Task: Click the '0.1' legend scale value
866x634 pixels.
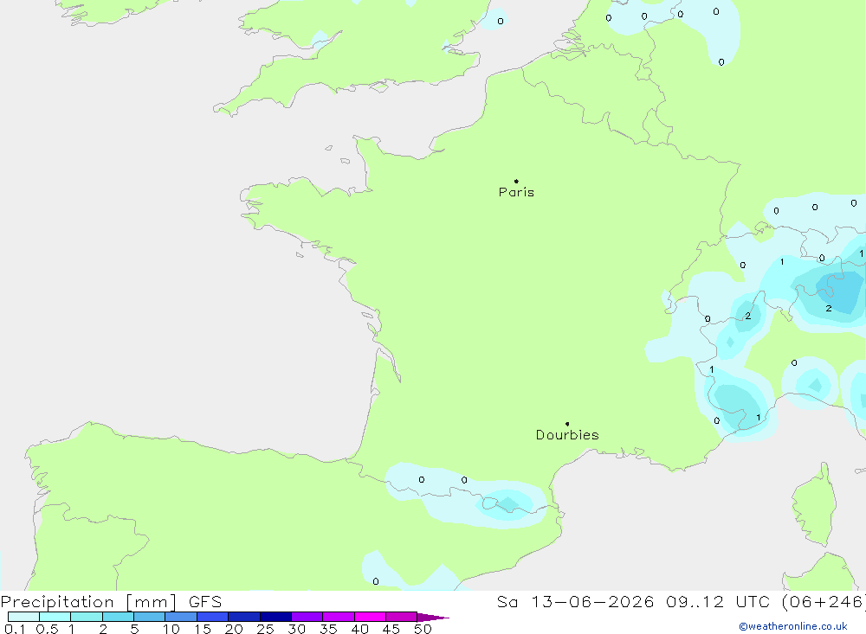Action: pyautogui.click(x=15, y=629)
